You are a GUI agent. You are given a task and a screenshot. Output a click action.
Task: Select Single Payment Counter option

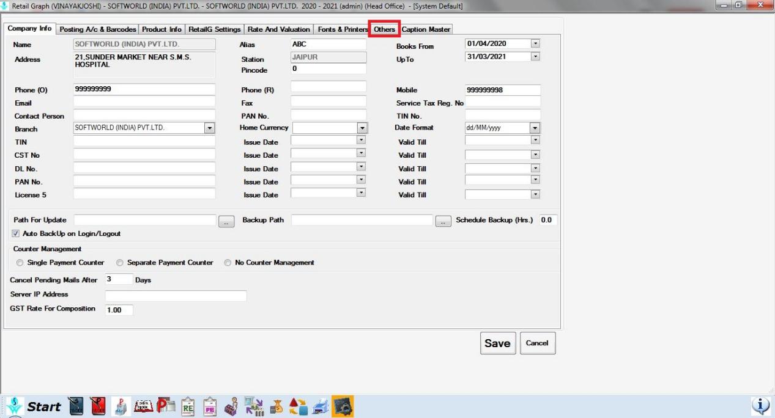[x=21, y=263]
